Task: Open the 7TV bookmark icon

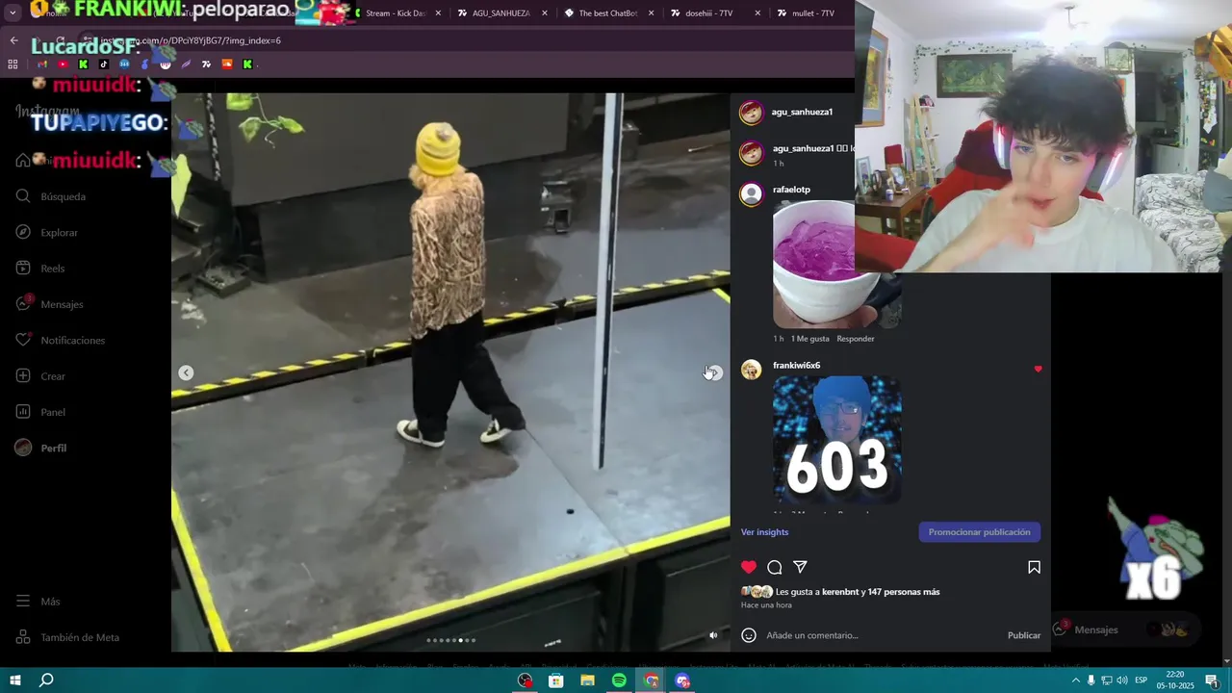Action: pos(206,64)
